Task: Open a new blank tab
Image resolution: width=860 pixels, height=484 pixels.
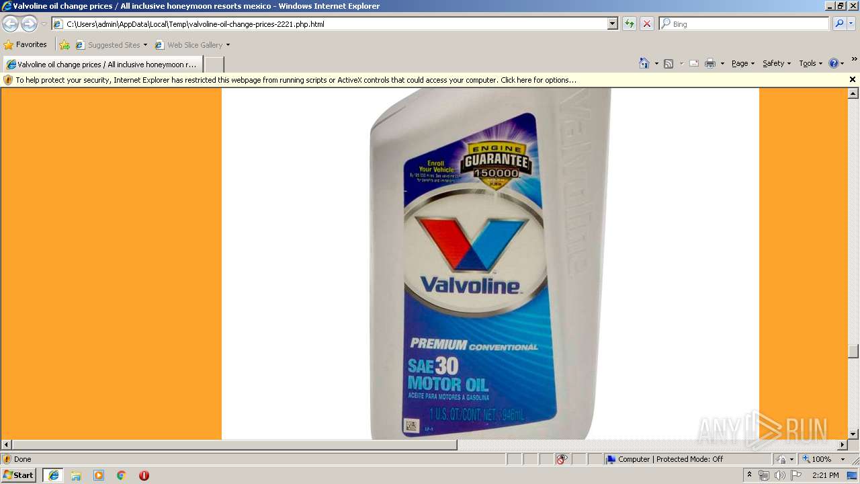Action: pos(214,65)
